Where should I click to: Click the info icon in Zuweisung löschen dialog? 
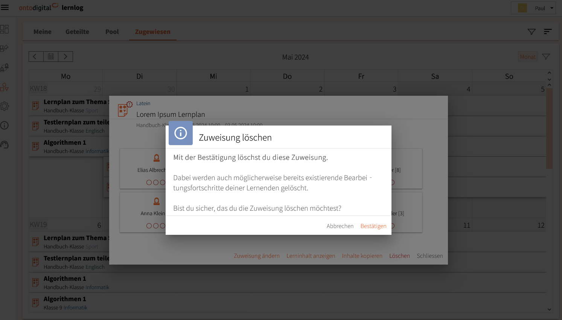point(181,133)
